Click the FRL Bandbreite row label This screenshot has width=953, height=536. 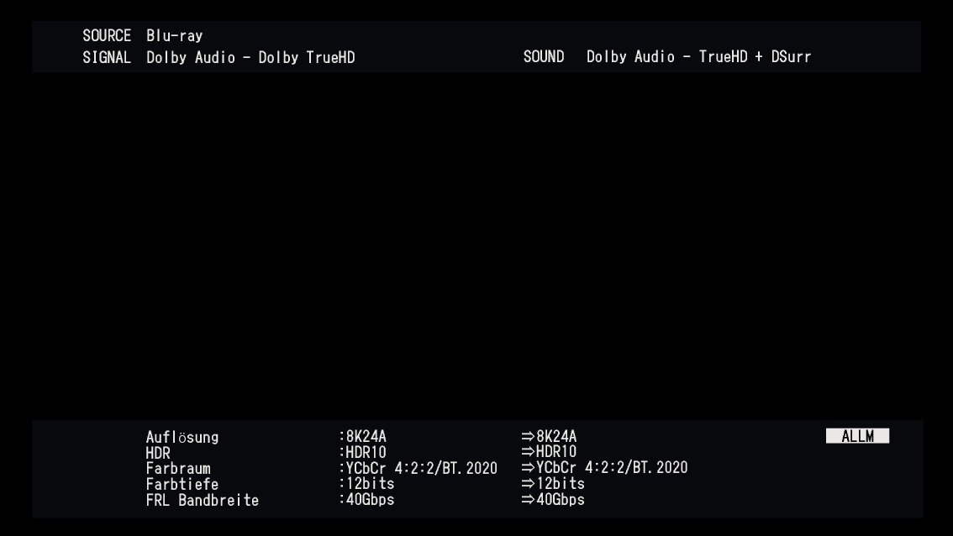pyautogui.click(x=203, y=500)
